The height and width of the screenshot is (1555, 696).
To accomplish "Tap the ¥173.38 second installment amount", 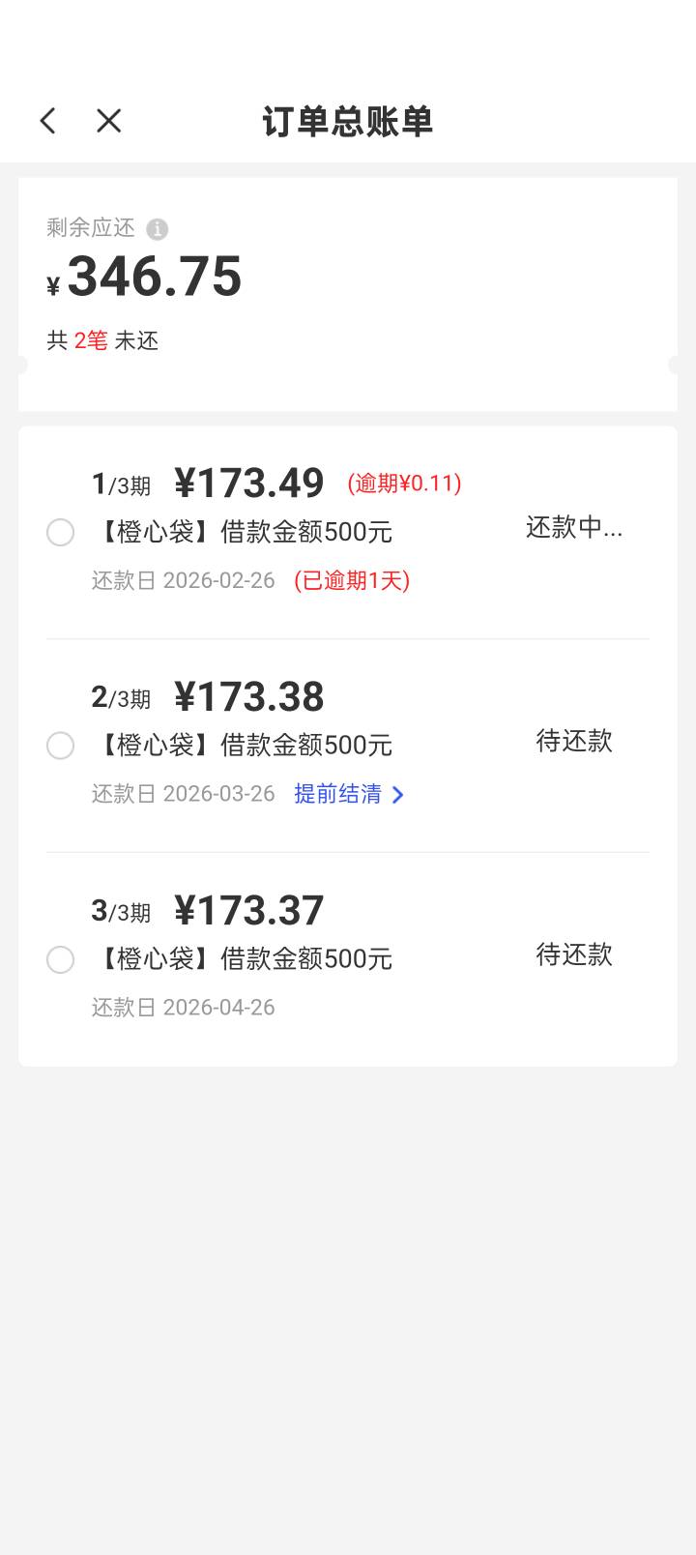I will pyautogui.click(x=249, y=696).
